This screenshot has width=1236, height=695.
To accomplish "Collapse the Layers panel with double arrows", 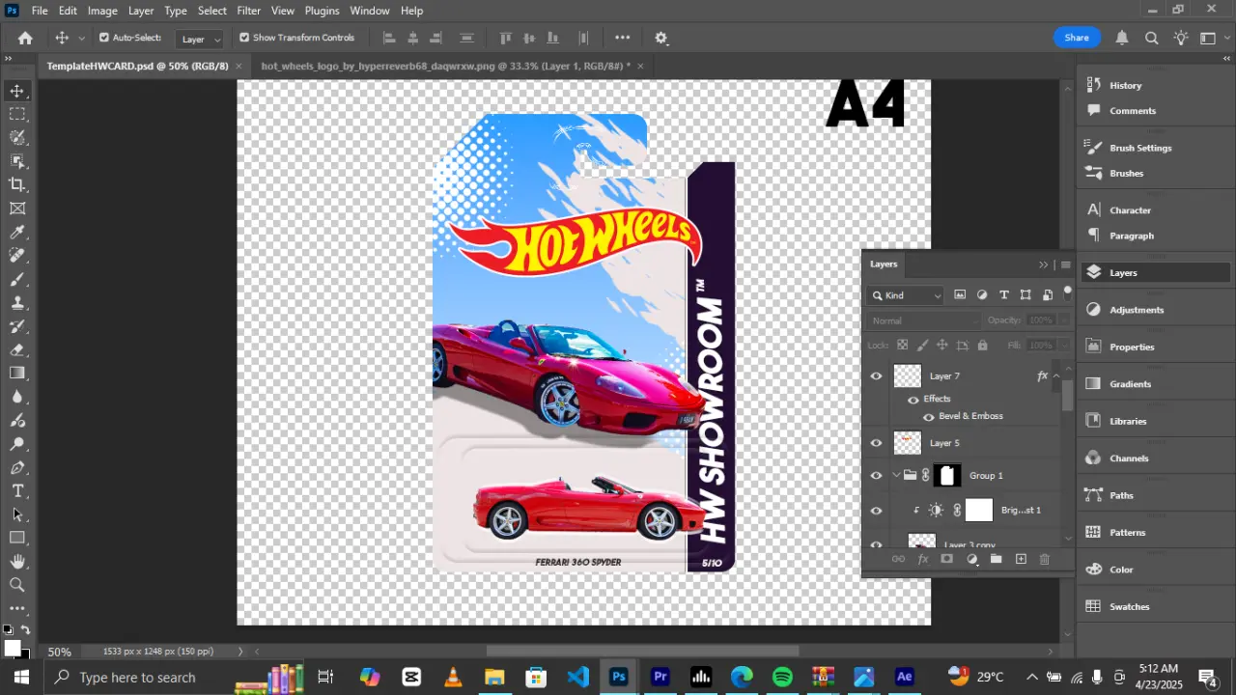I will [1043, 264].
